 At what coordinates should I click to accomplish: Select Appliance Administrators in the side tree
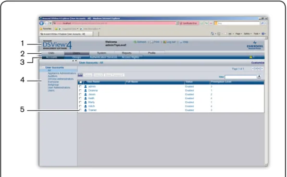[x=62, y=73]
